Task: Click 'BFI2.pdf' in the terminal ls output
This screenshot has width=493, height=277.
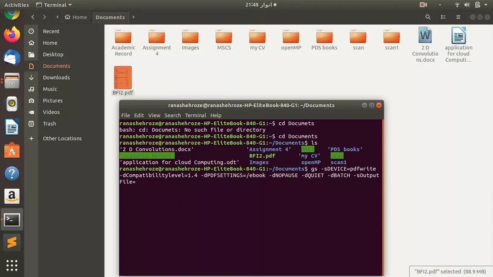Action: coord(262,156)
